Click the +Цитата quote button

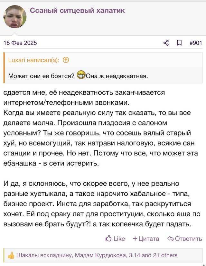point(146,239)
